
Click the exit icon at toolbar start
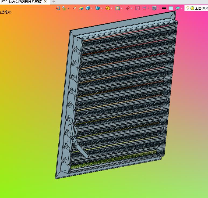point(58,8)
